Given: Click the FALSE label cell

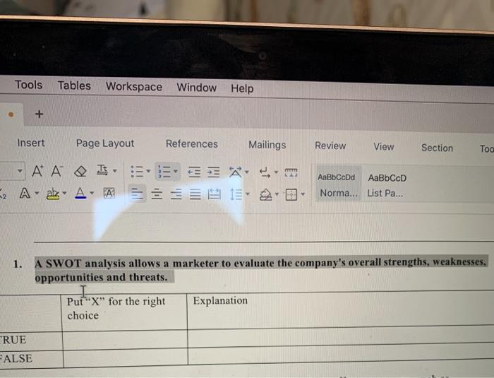Looking at the screenshot, I should click(x=32, y=359).
